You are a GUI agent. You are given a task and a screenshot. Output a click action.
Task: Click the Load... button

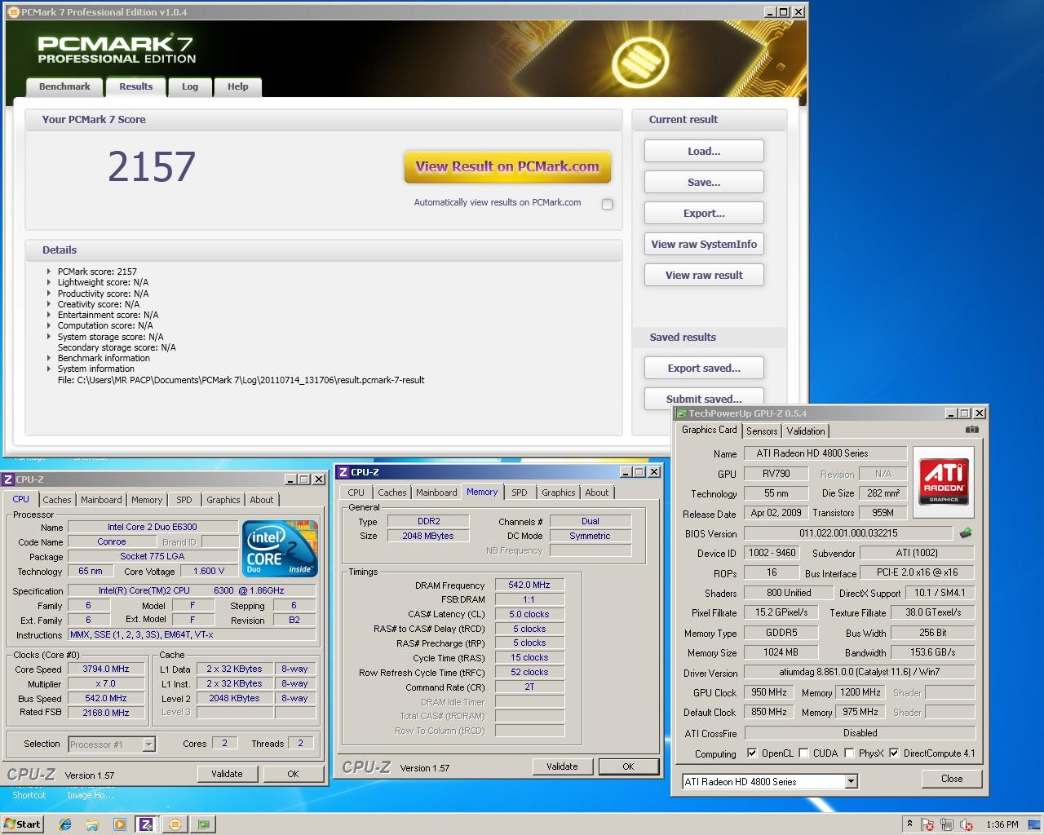704,151
